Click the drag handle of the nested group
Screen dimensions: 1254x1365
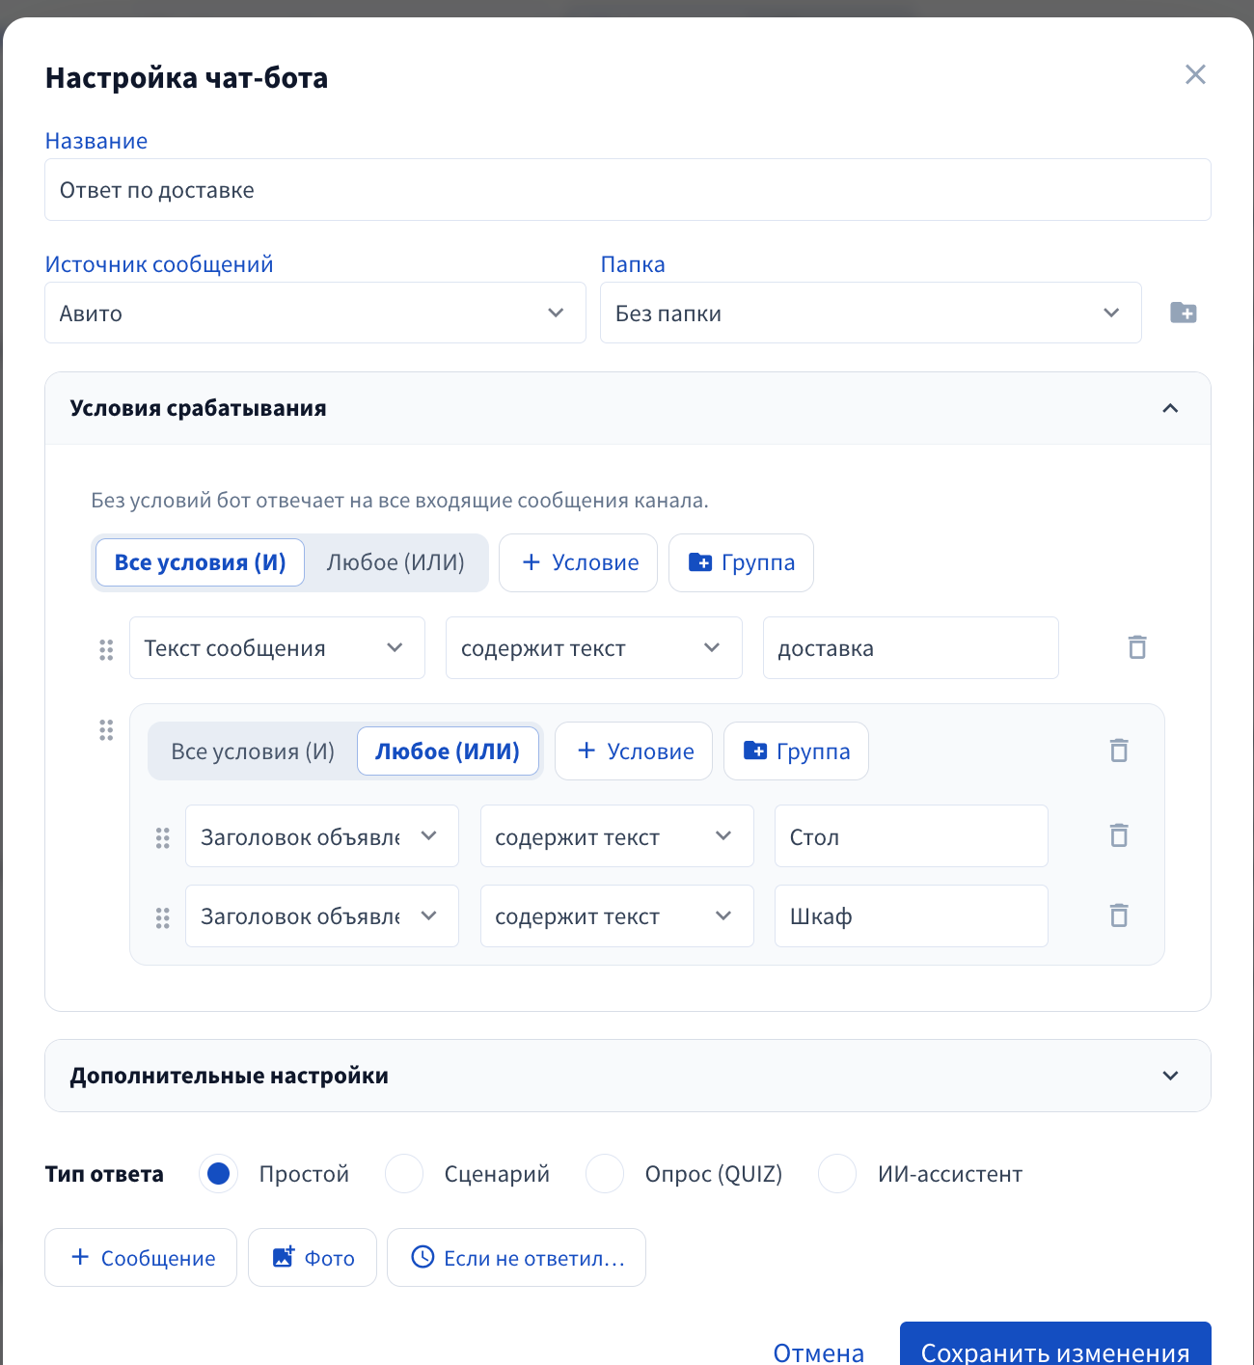[106, 730]
